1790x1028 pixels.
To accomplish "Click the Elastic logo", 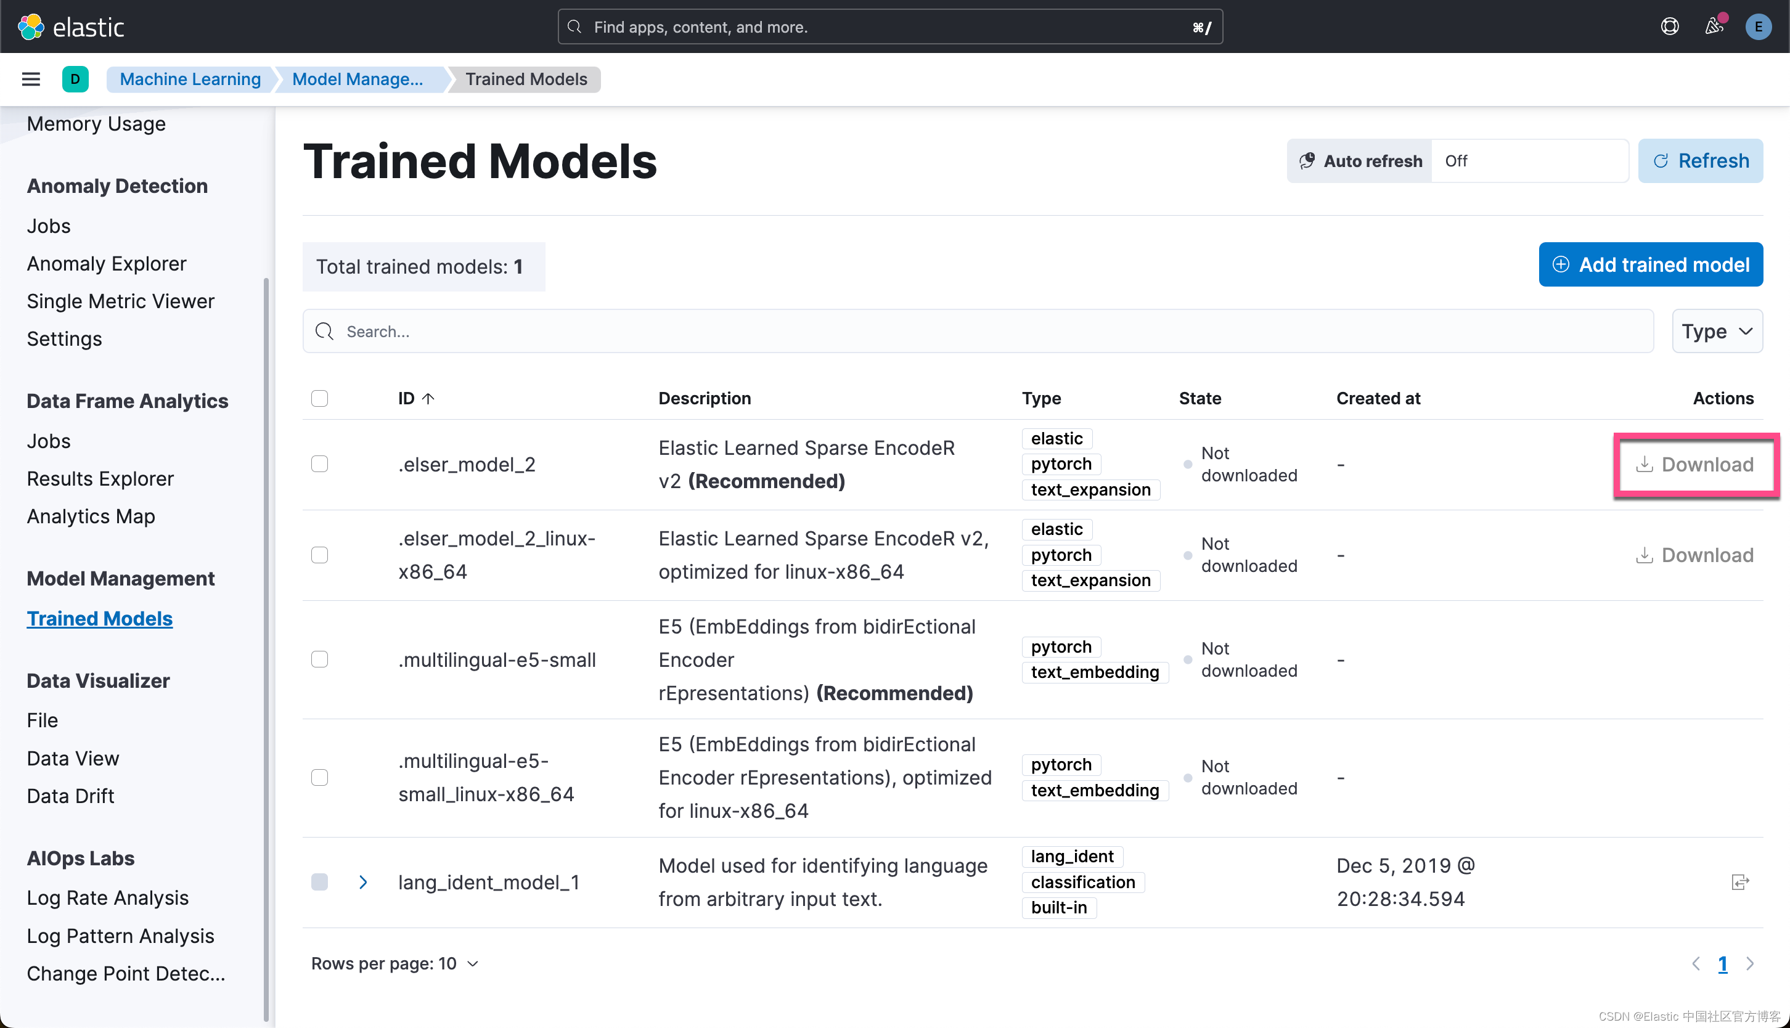I will point(72,26).
